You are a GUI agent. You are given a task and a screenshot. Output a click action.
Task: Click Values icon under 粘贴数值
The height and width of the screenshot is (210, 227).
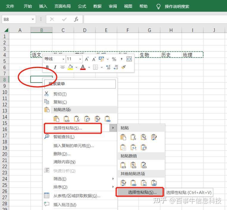123,165
